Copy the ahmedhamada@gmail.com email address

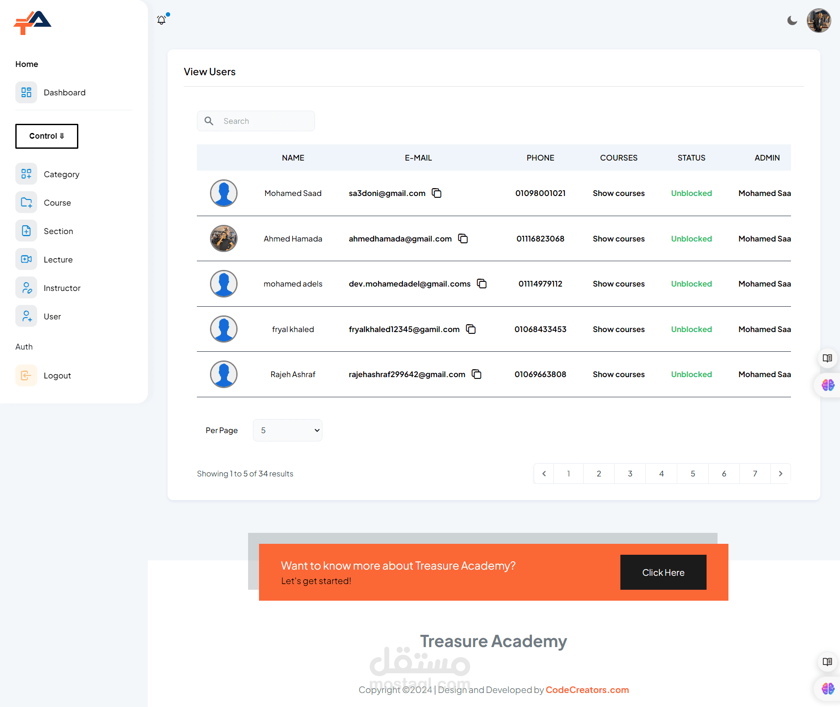(x=463, y=238)
